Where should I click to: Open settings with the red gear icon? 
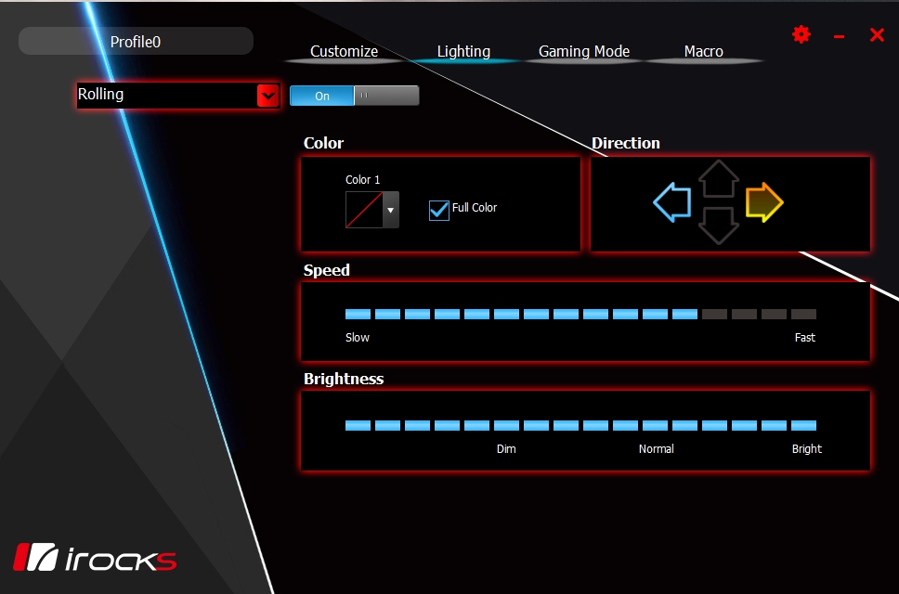pyautogui.click(x=801, y=34)
